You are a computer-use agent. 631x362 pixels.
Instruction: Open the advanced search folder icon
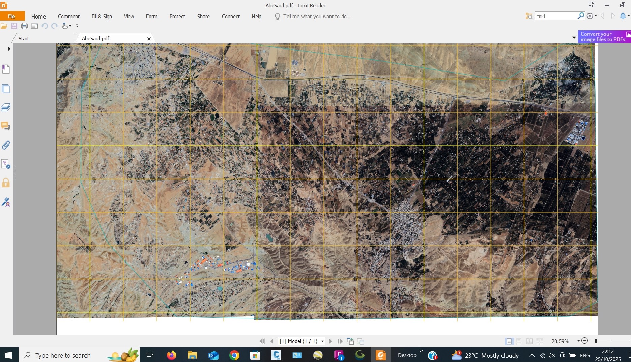tap(528, 16)
